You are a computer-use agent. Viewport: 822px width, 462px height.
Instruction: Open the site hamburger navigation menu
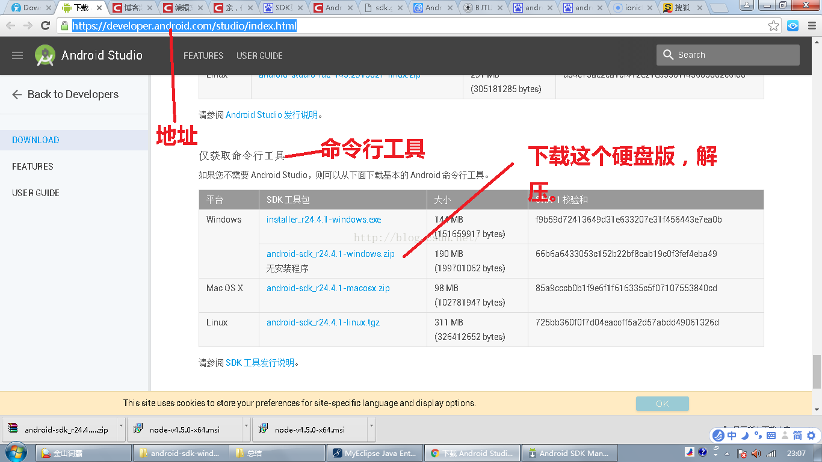coord(17,55)
